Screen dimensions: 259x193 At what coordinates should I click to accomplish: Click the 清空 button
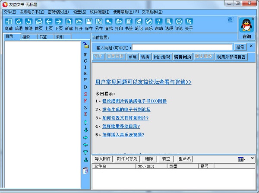166,159
